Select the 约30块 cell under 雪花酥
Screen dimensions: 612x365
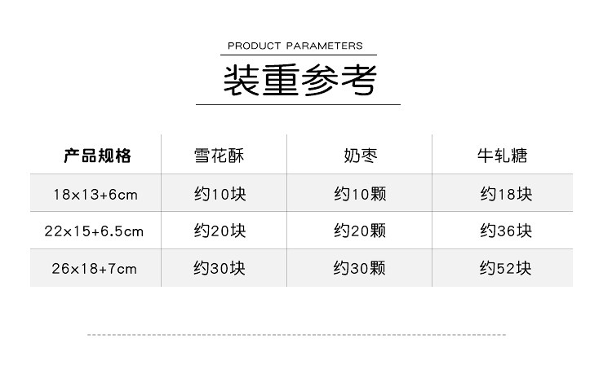pos(219,268)
